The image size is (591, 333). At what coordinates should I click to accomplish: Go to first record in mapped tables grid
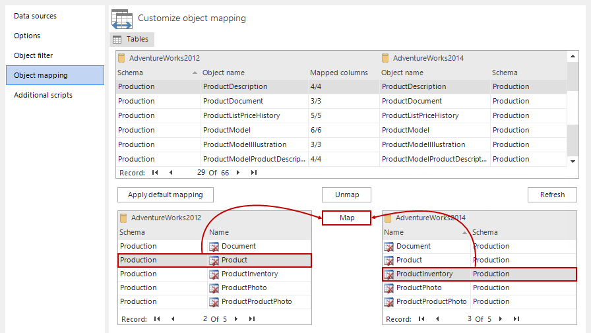pos(155,173)
